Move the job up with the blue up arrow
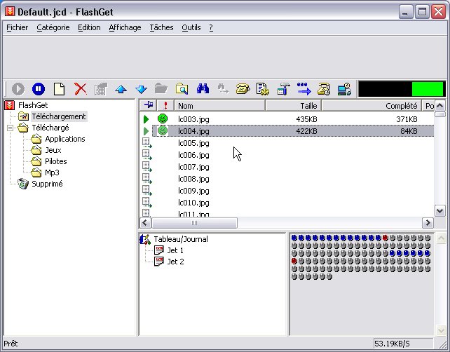The image size is (450, 352). pos(121,89)
